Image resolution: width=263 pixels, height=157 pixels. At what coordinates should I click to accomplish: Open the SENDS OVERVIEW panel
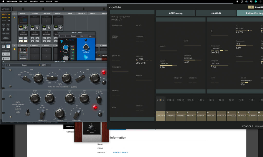[6, 38]
